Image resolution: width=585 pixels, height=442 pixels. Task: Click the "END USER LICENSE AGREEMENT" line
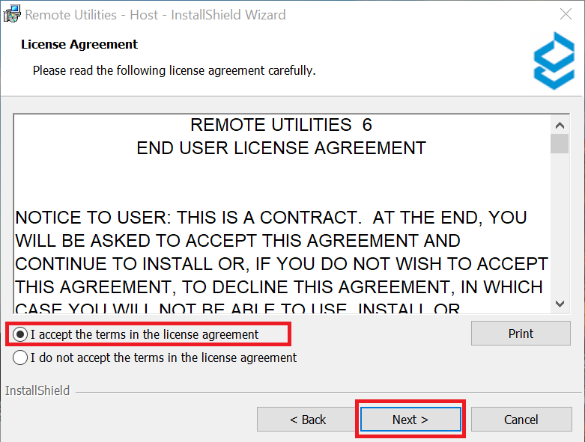pos(281,148)
